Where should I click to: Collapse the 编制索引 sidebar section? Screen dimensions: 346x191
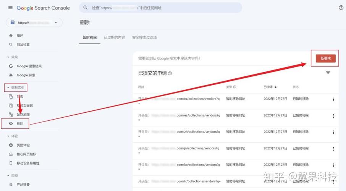tap(8, 87)
